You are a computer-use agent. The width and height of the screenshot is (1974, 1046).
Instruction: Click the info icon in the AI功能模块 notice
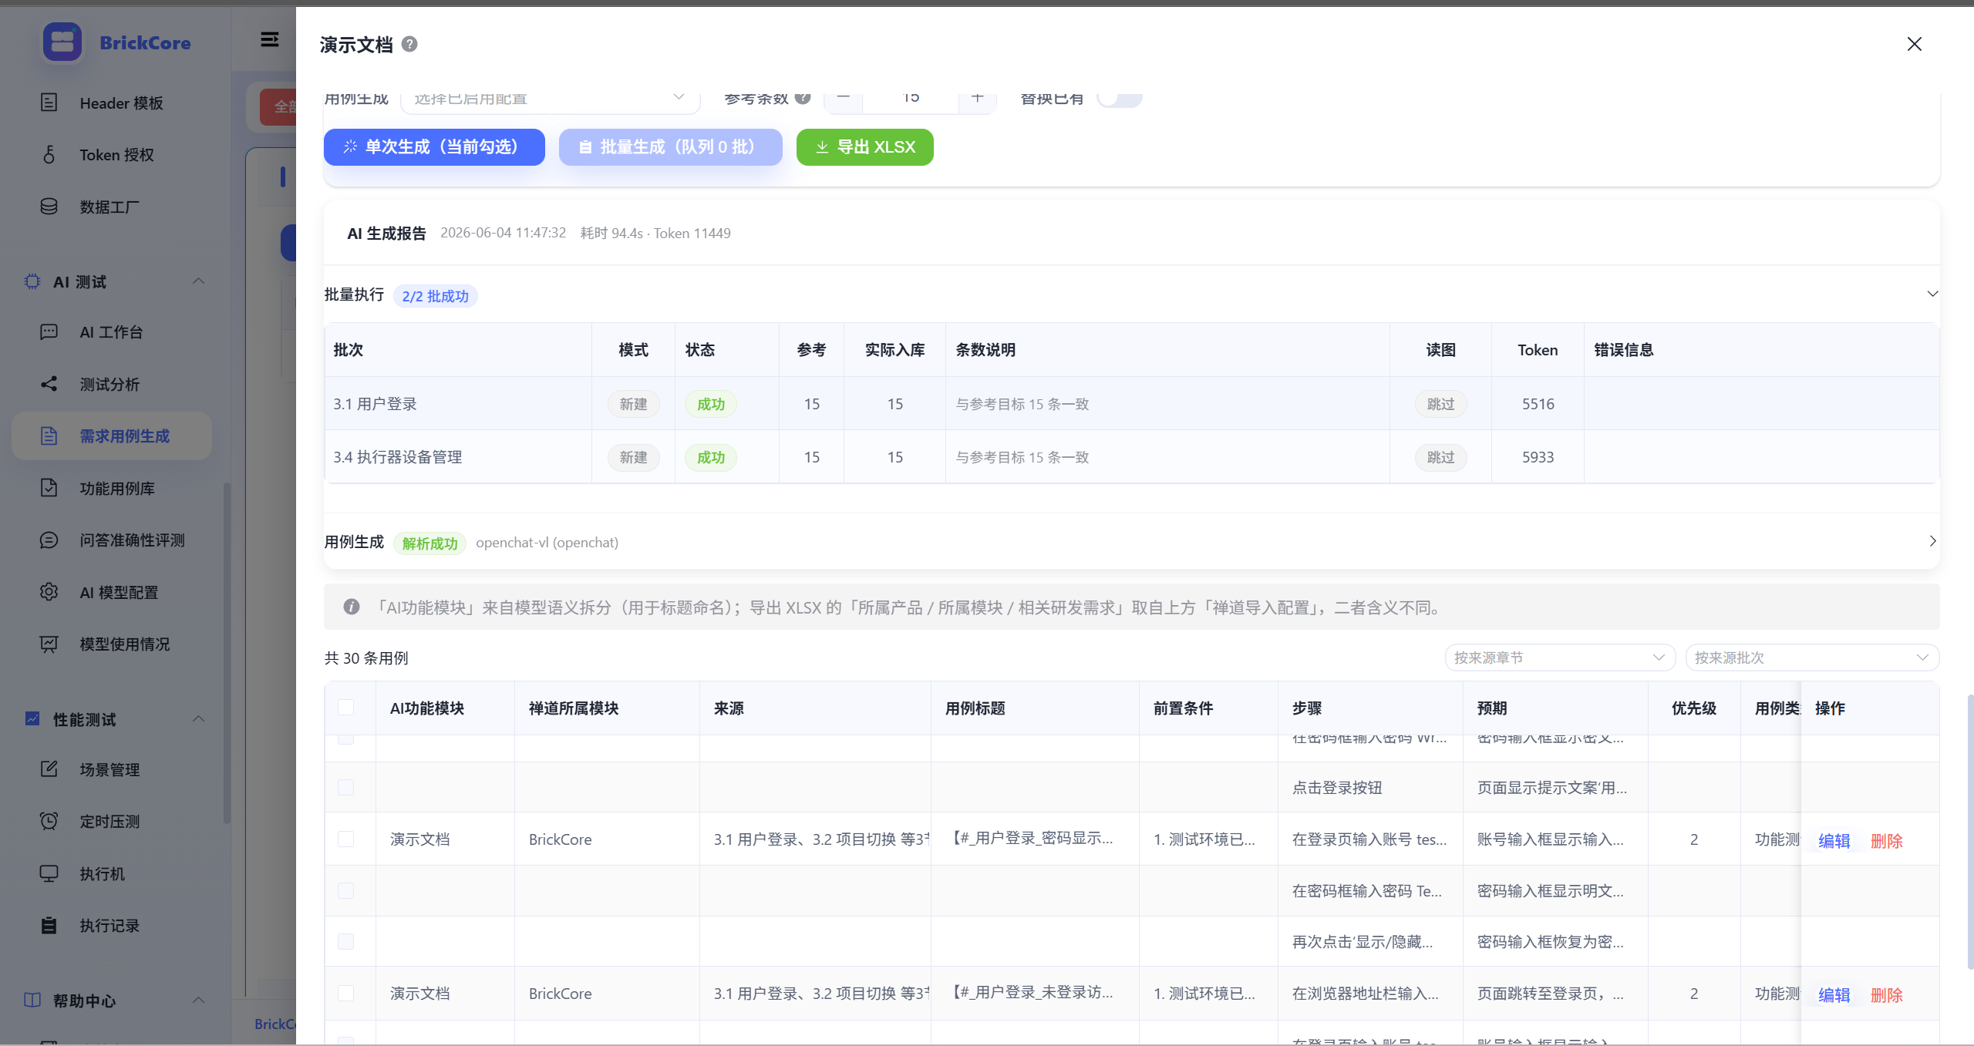coord(351,607)
